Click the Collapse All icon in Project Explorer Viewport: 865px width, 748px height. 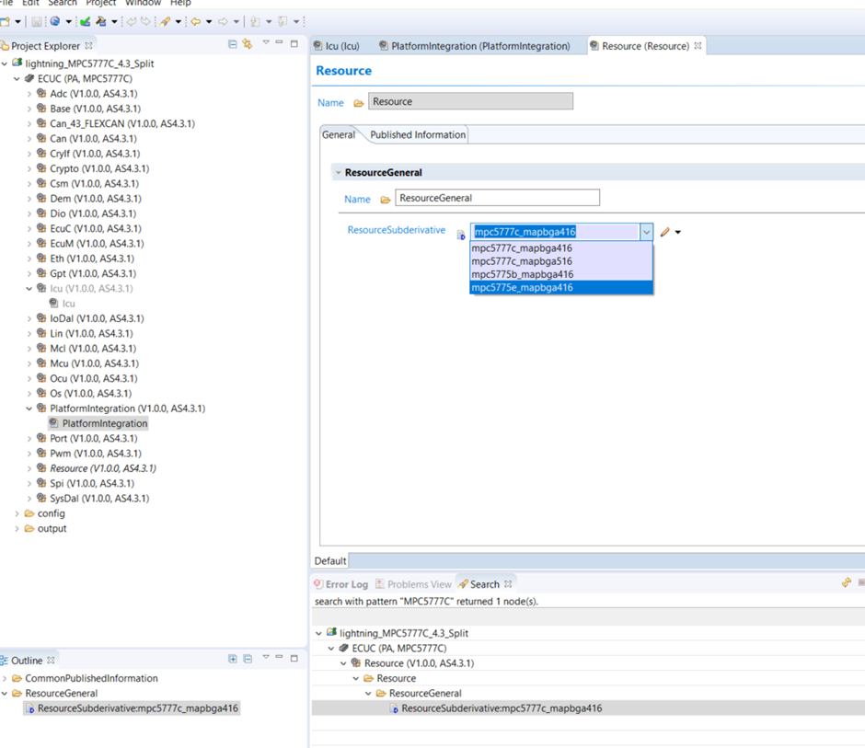[x=232, y=44]
